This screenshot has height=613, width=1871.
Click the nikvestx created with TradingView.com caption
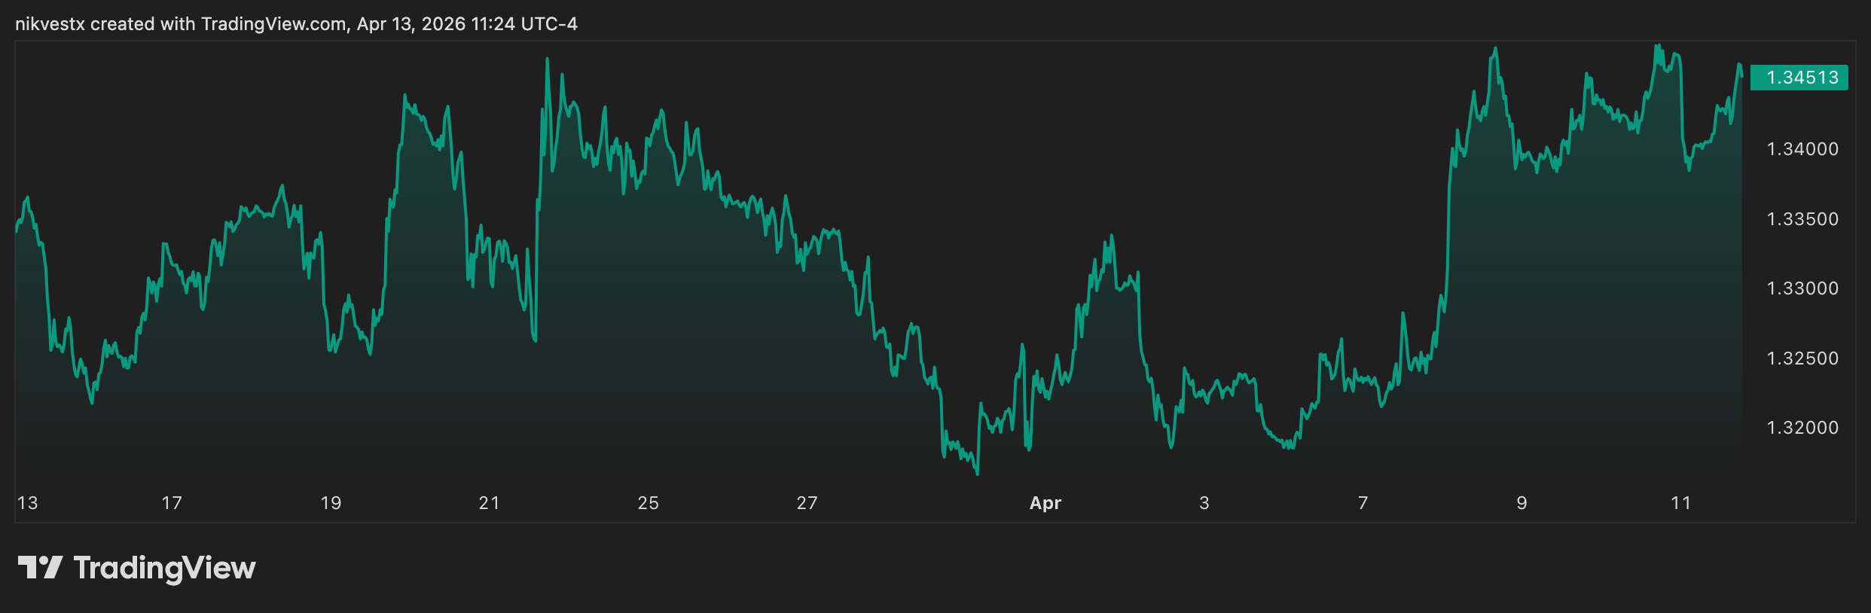[x=297, y=24]
